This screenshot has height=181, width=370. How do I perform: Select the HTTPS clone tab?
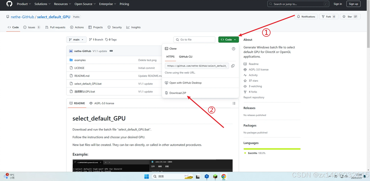pyautogui.click(x=170, y=57)
